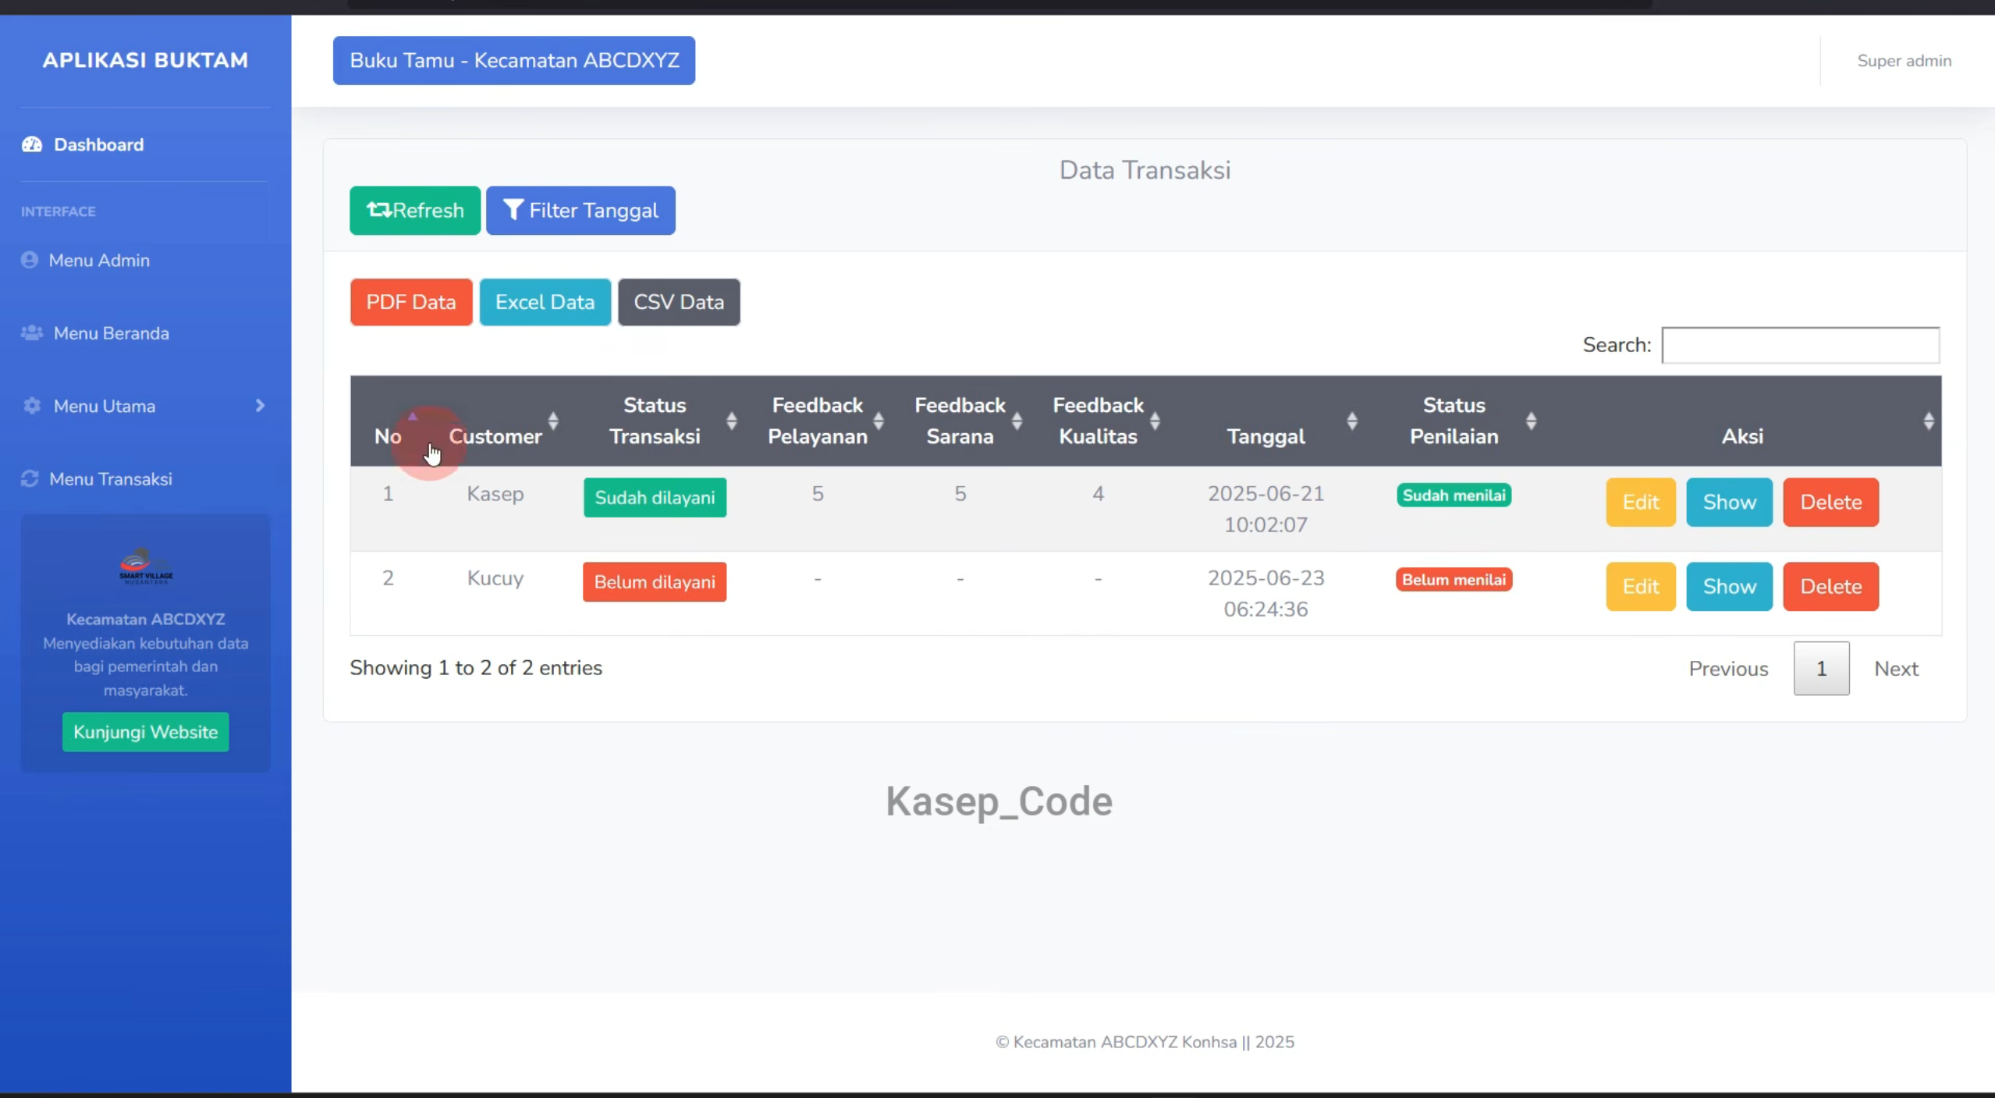Click the Kasep customer cell
1995x1098 pixels.
(495, 494)
